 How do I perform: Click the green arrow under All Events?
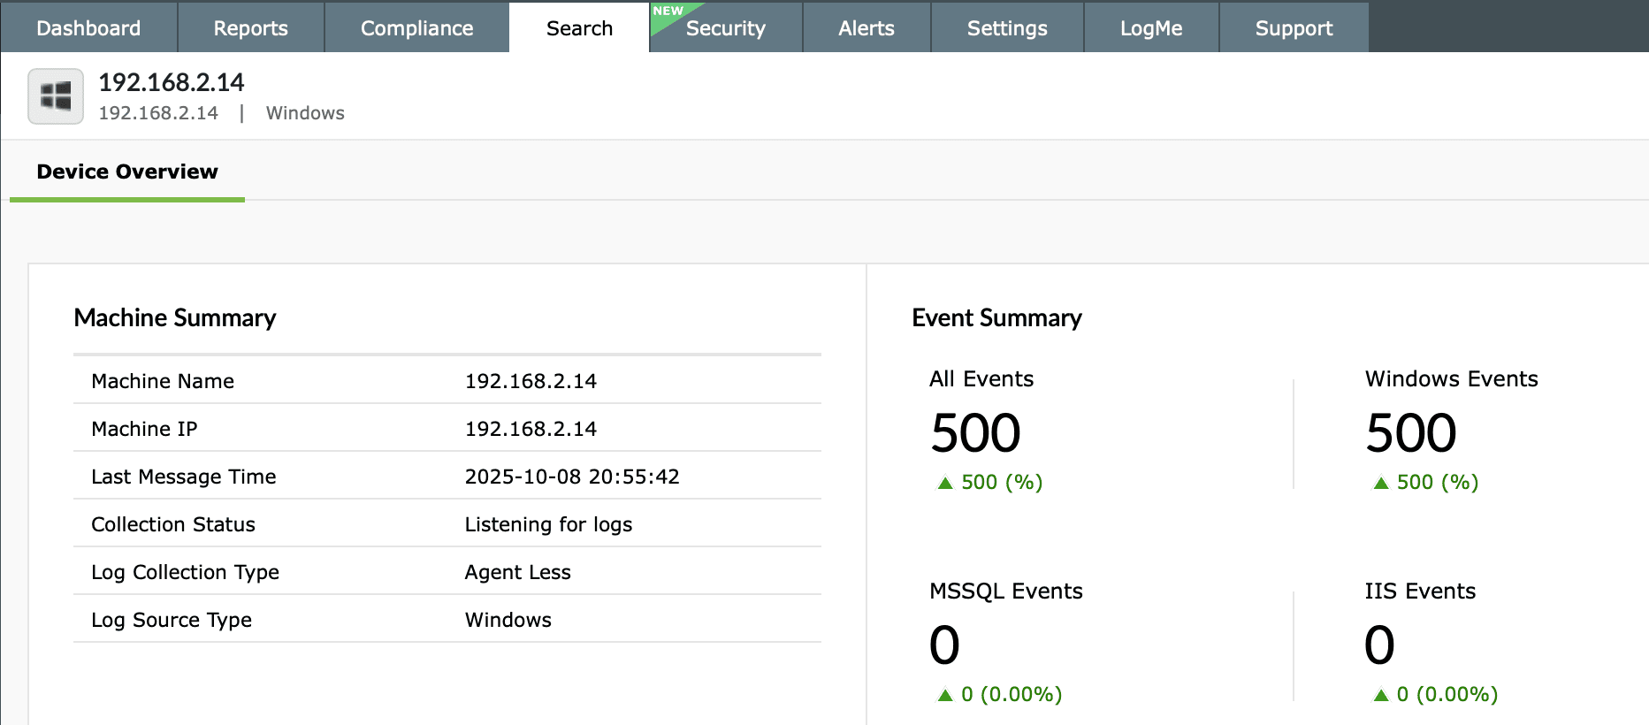(945, 483)
